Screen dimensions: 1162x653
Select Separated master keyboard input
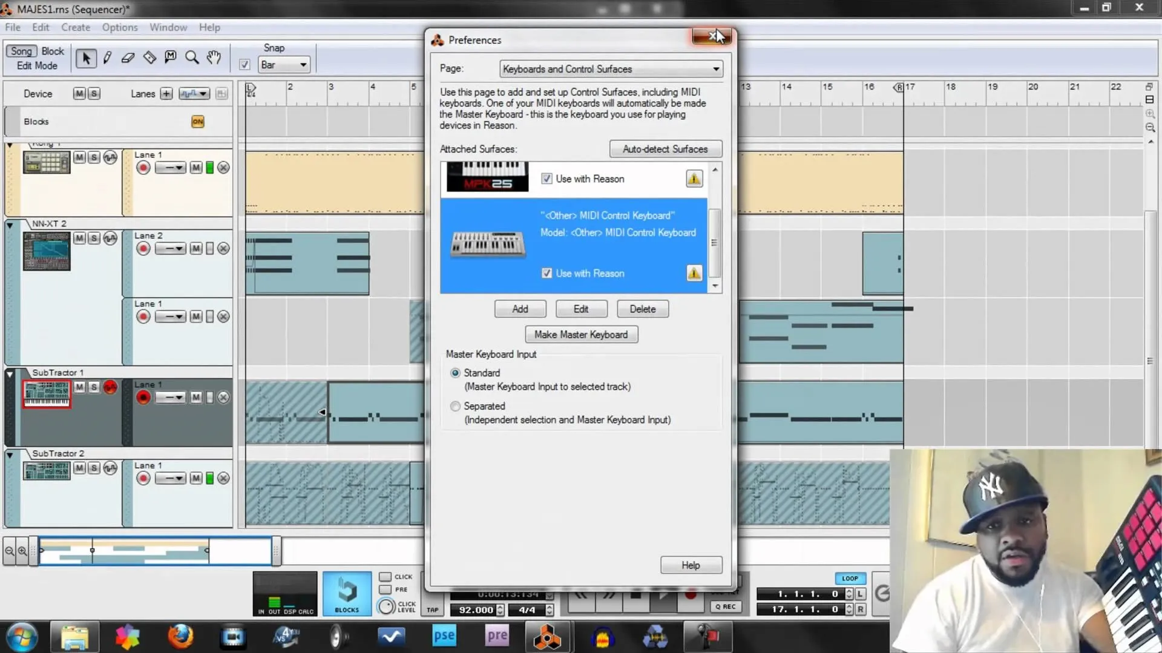click(x=455, y=406)
